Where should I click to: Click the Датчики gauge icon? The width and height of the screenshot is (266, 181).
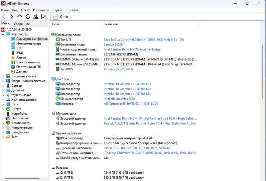(13, 71)
